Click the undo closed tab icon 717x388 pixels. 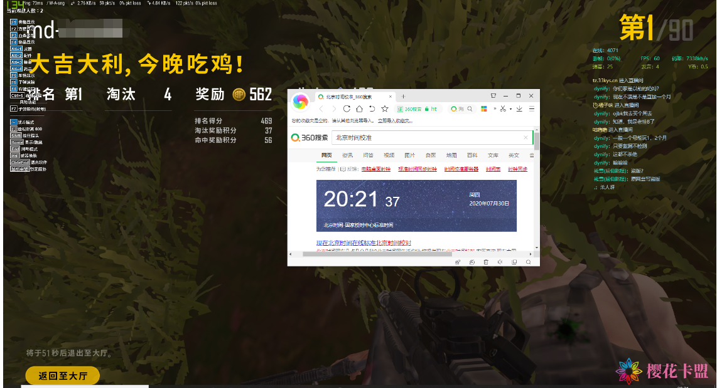372,108
